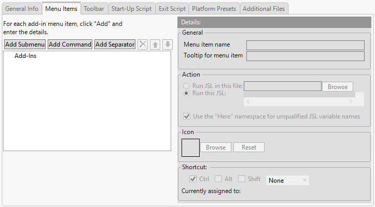The width and height of the screenshot is (375, 207).
Task: Select the Menu Items tab
Action: point(61,9)
